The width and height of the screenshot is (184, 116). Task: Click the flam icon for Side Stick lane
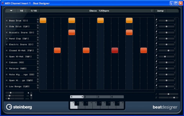click(x=156, y=25)
